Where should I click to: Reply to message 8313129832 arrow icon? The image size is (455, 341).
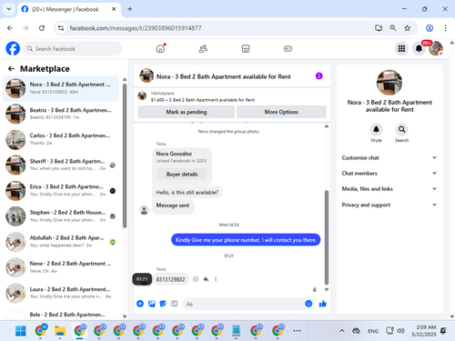pyautogui.click(x=206, y=279)
